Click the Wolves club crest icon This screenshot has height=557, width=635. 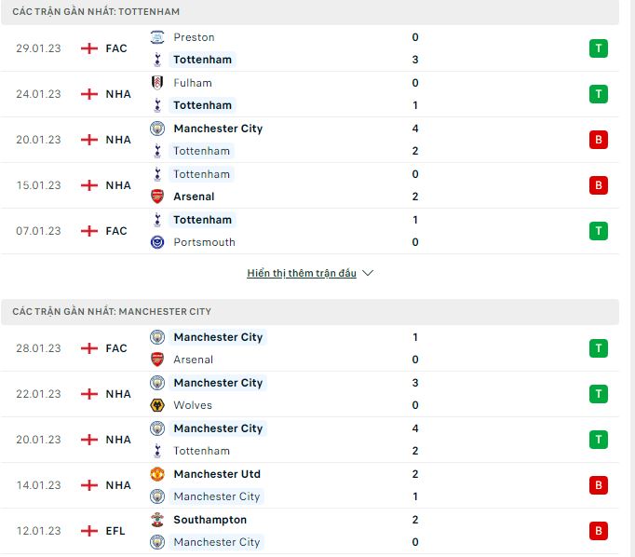[157, 405]
